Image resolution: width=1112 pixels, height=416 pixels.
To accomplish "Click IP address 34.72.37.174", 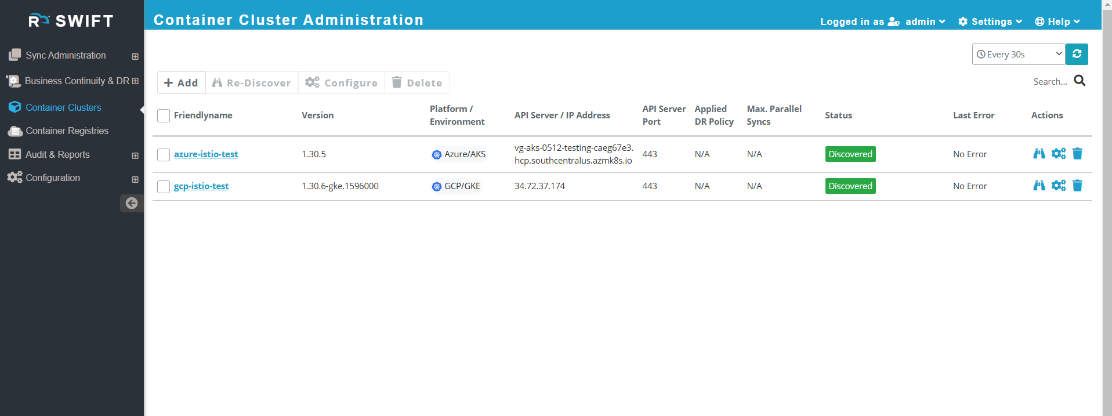I will pos(539,186).
